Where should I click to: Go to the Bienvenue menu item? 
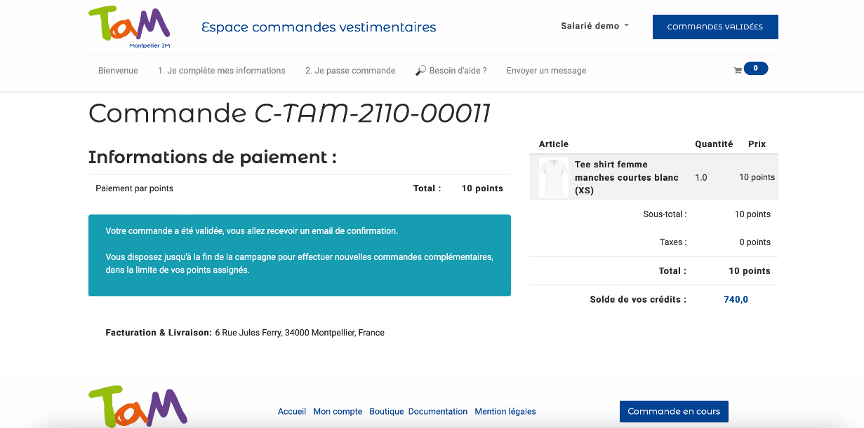[118, 71]
